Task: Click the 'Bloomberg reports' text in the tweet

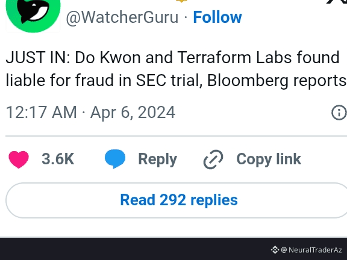Action: pyautogui.click(x=277, y=81)
